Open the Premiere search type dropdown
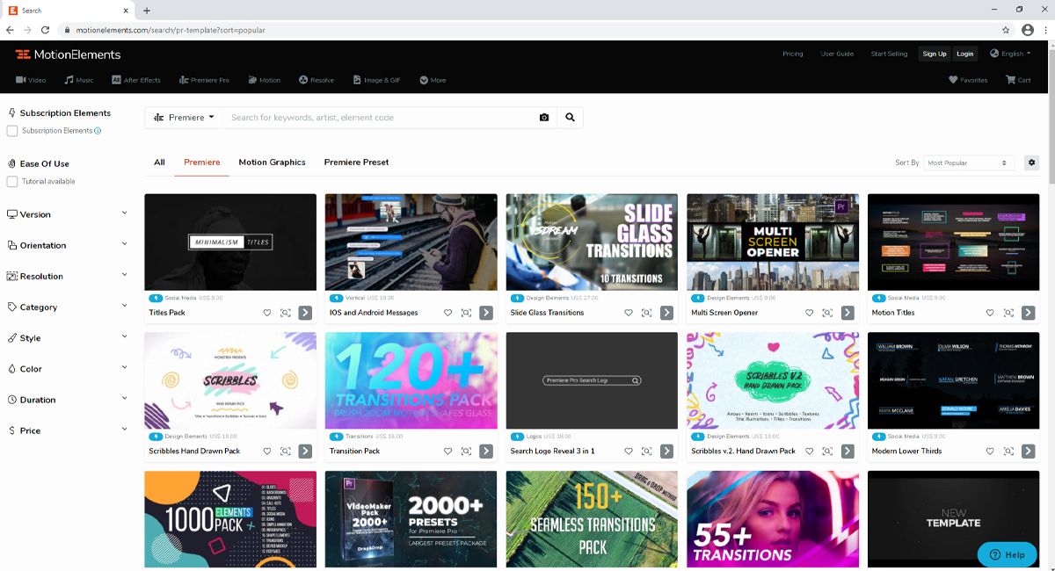 tap(184, 118)
